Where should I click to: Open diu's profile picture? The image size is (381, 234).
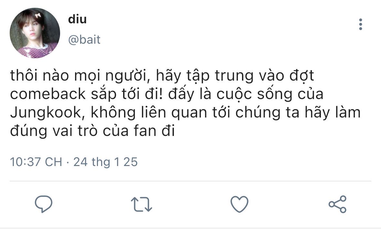pyautogui.click(x=35, y=33)
